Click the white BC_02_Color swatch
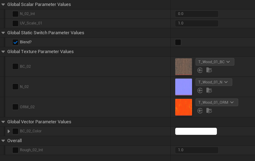 coord(196,131)
